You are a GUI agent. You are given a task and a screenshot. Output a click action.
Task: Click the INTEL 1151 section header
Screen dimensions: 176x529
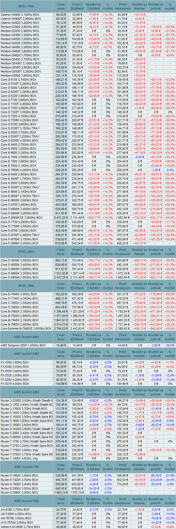26,6
